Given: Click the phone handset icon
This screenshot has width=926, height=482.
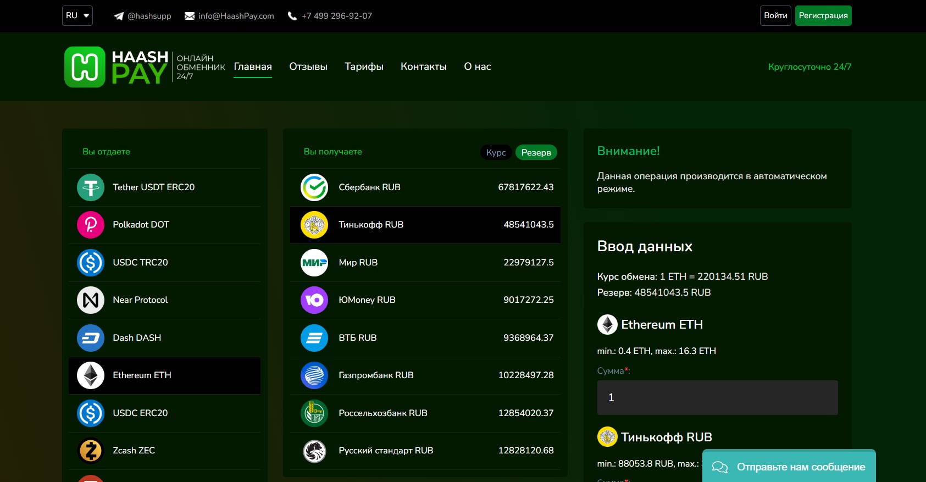Looking at the screenshot, I should [x=292, y=16].
